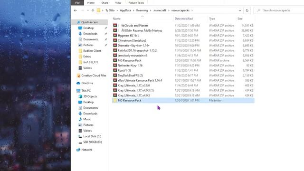Navigate to Roaming in breadcrumb
Screen dimensions: 304x171
(142, 10)
